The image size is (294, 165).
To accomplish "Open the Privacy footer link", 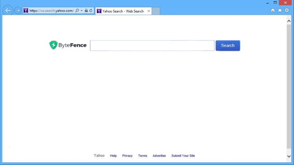I will [x=127, y=156].
